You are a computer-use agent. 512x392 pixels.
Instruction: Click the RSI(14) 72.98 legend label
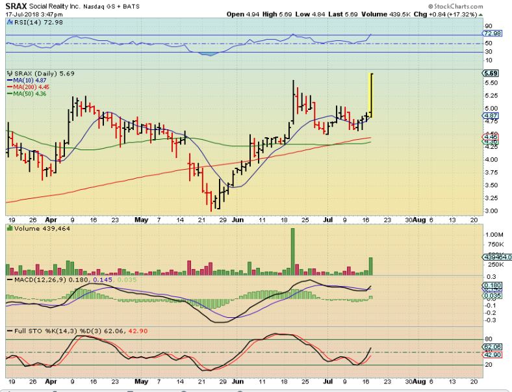click(x=38, y=22)
